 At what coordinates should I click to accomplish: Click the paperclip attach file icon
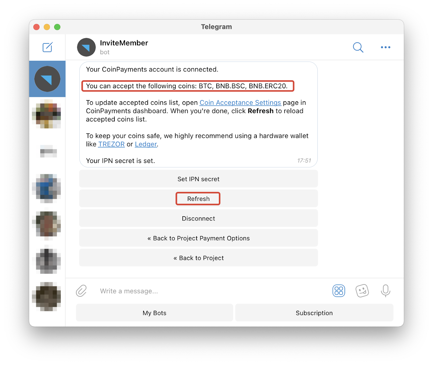[81, 291]
